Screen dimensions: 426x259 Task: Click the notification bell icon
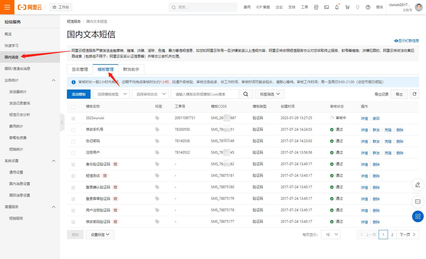(337, 7)
